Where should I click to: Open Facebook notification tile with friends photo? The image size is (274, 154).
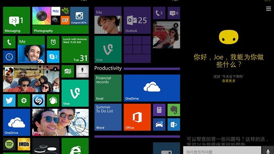31,79
